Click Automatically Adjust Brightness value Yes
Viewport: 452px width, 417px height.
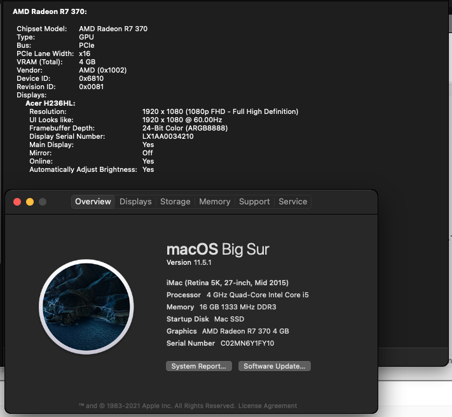(148, 169)
